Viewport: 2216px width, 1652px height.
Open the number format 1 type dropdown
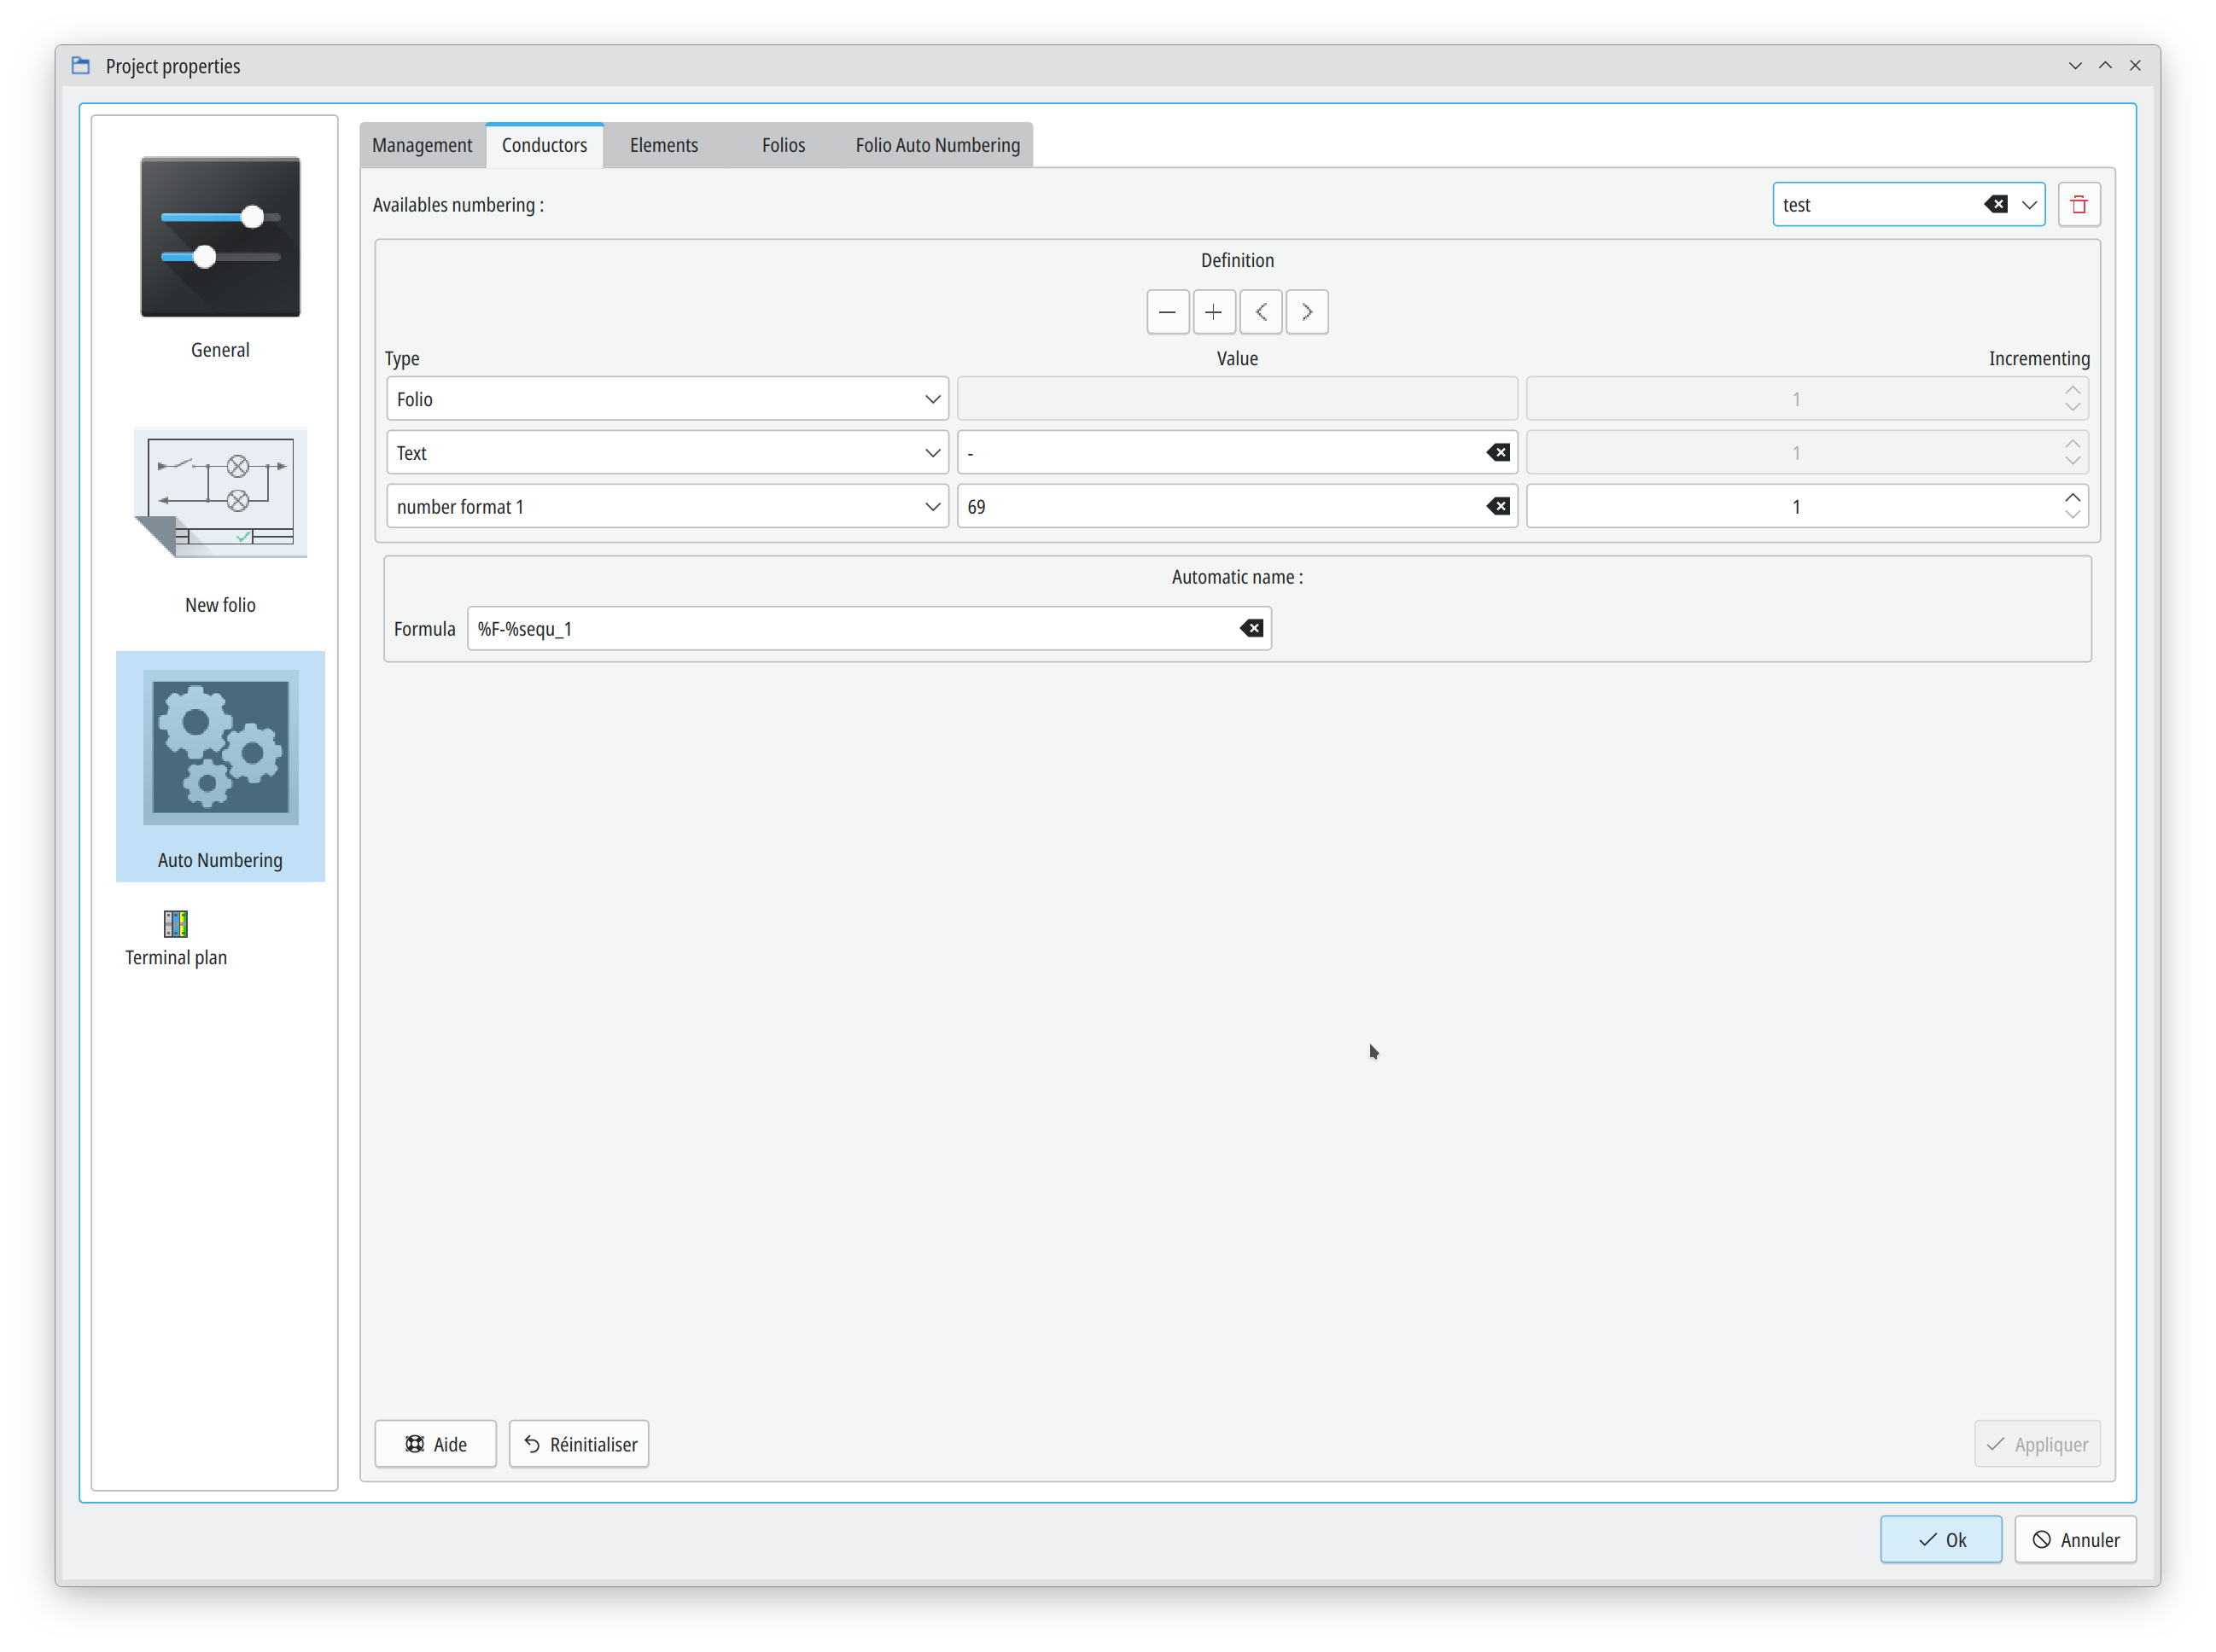pos(668,507)
